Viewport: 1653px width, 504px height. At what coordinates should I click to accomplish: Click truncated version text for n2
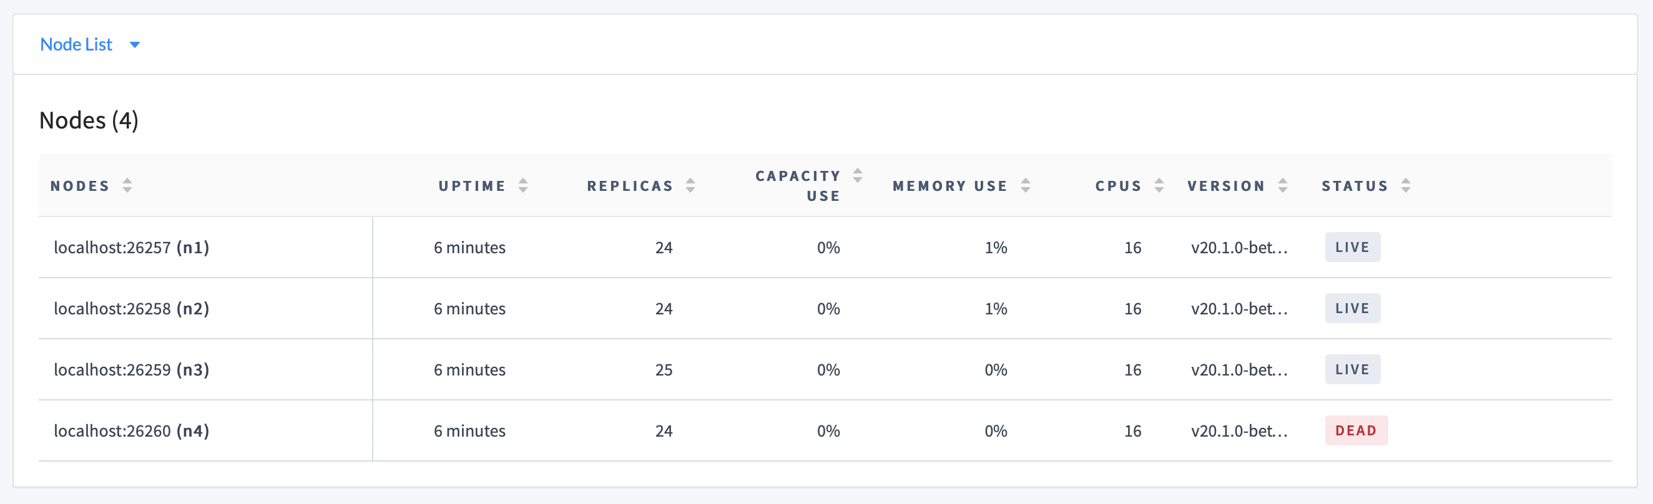(x=1239, y=308)
